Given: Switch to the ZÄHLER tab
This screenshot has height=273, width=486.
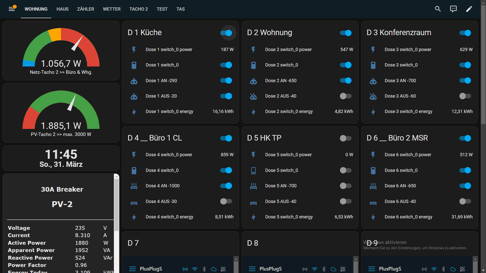Looking at the screenshot, I should click(x=85, y=9).
